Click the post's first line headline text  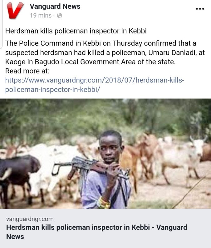click(76, 31)
